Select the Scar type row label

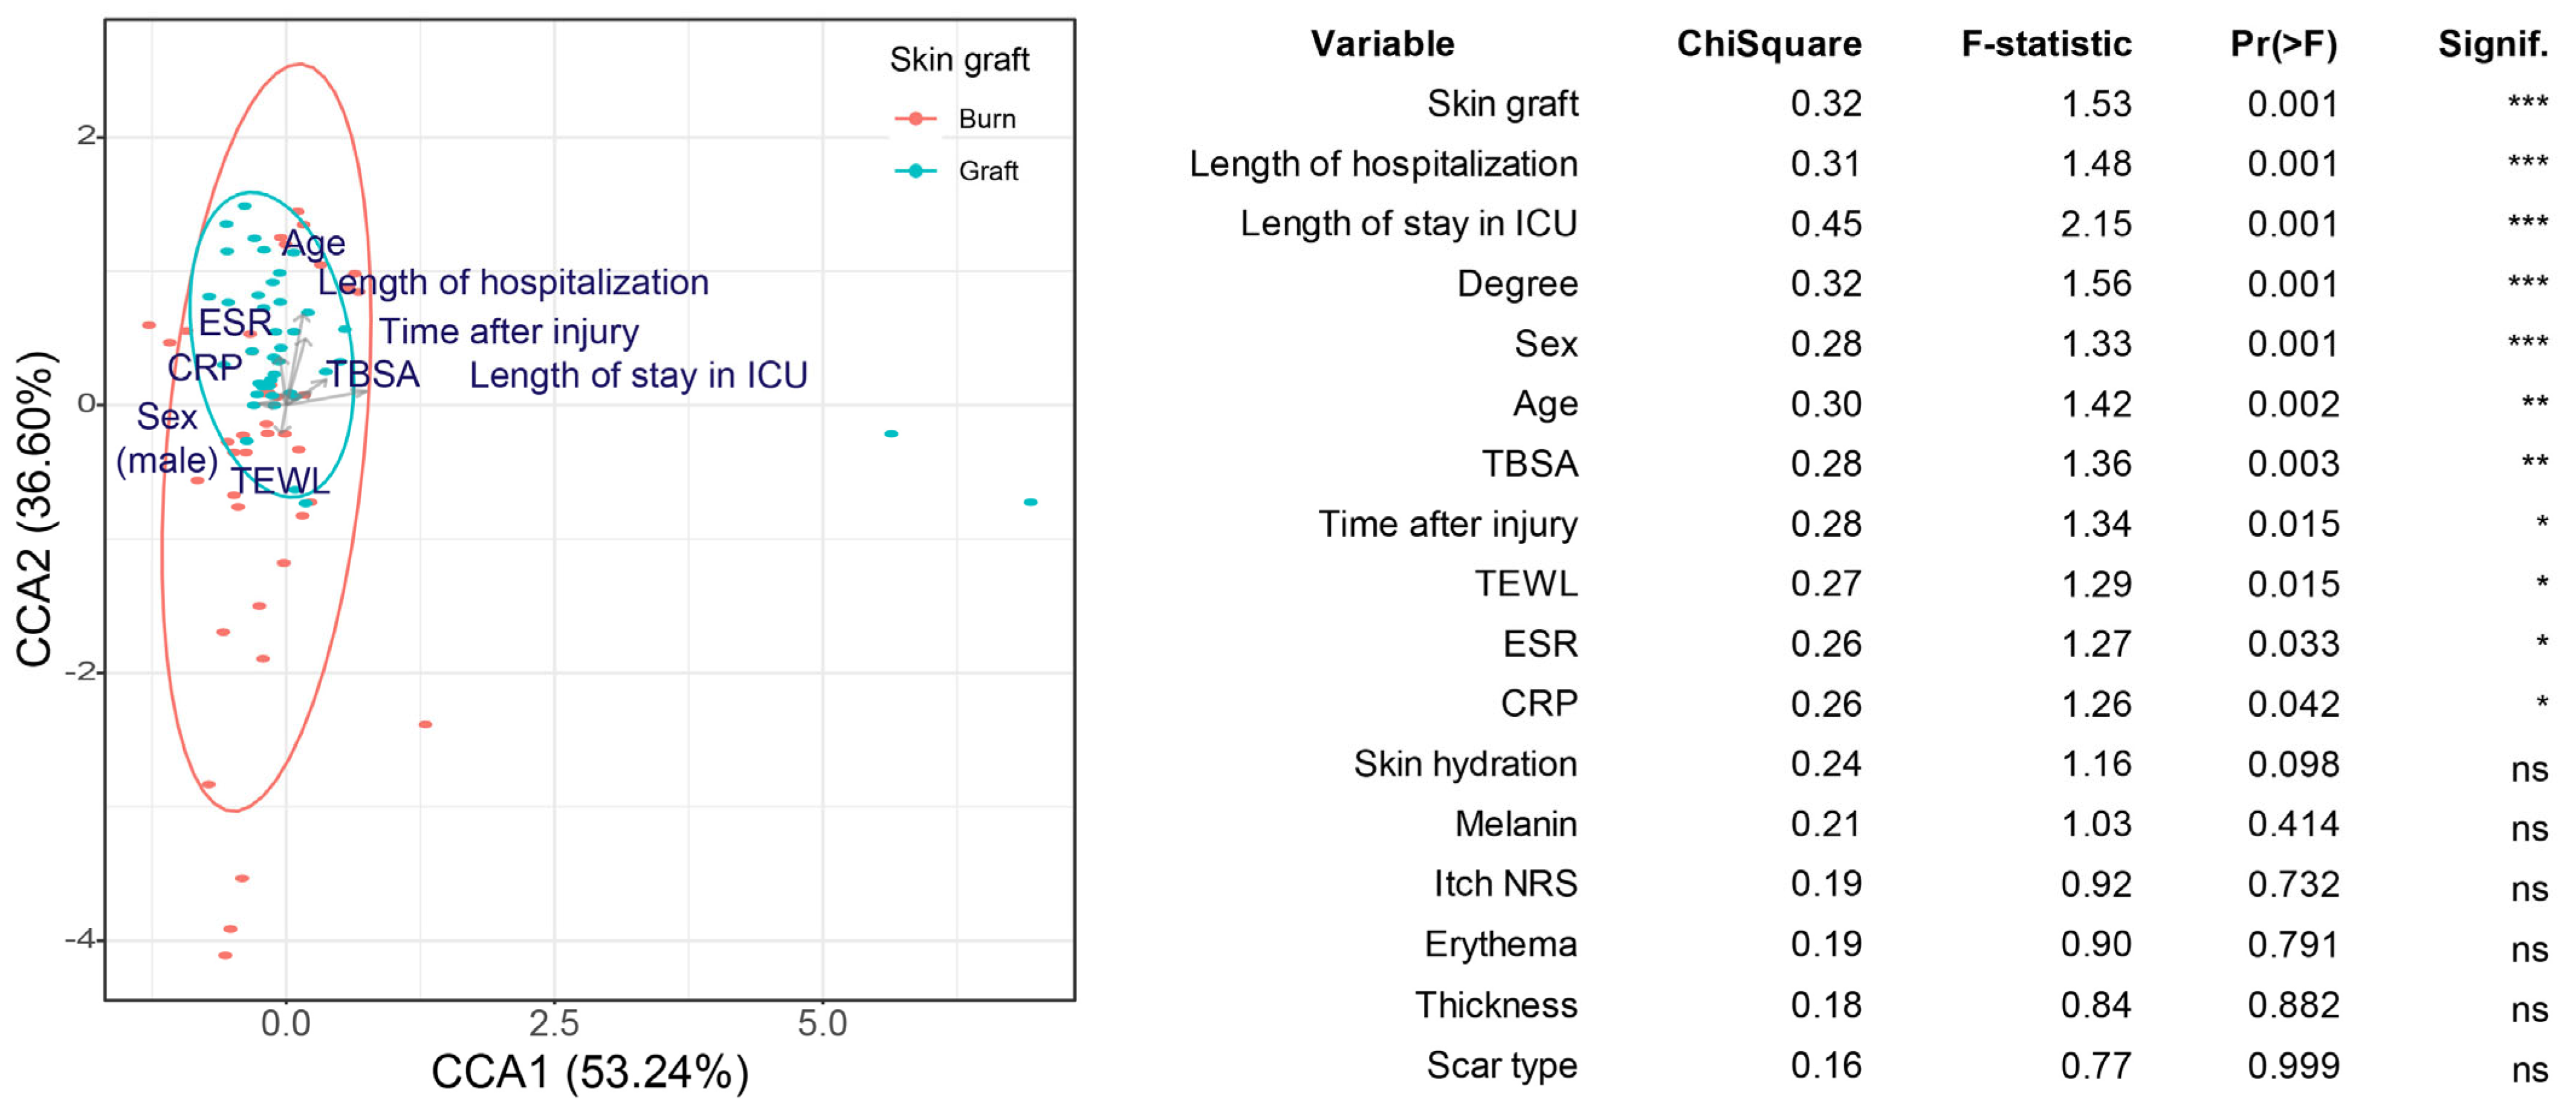click(1501, 1066)
